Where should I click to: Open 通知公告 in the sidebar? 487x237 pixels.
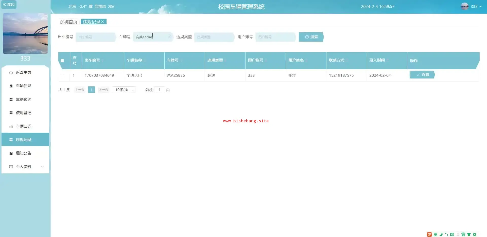pyautogui.click(x=25, y=153)
